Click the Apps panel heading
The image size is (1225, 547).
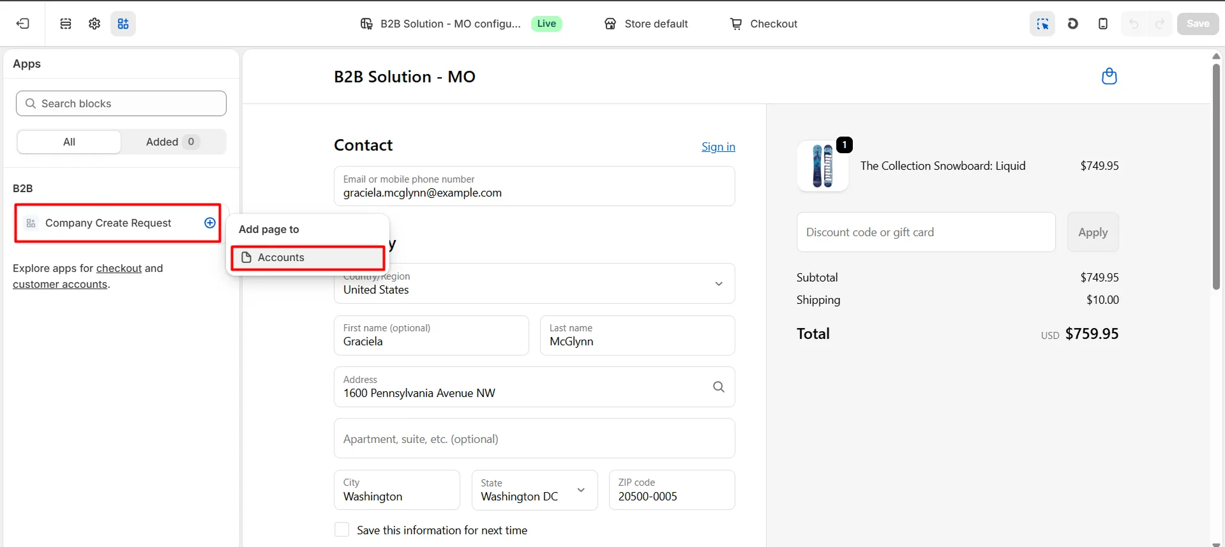tap(27, 64)
